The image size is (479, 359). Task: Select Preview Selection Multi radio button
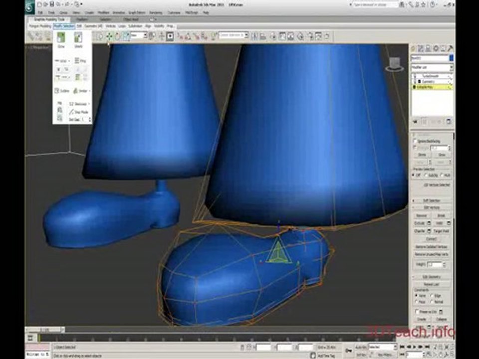442,175
